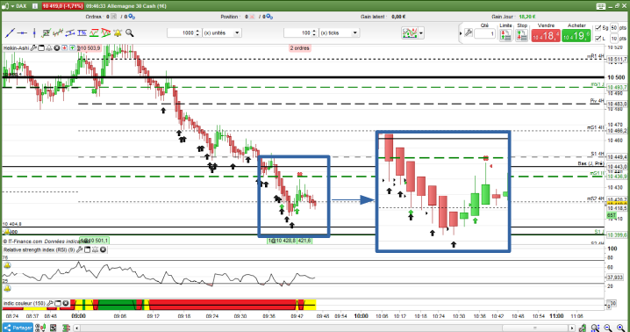Click the magnifying glass search icon
The width and height of the screenshot is (630, 332).
coord(129,33)
